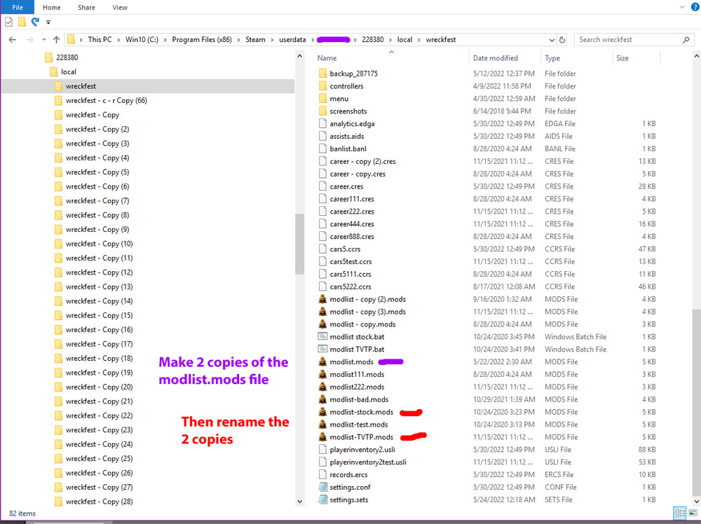Click the modlist.mods file icon

pos(322,361)
